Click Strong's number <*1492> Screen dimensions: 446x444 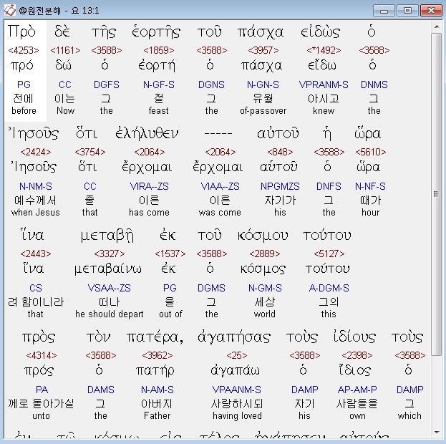click(324, 50)
